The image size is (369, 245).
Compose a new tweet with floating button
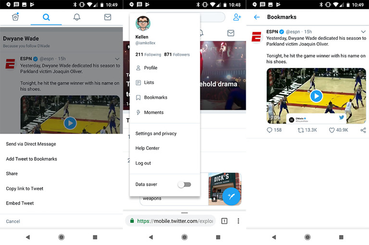click(231, 197)
